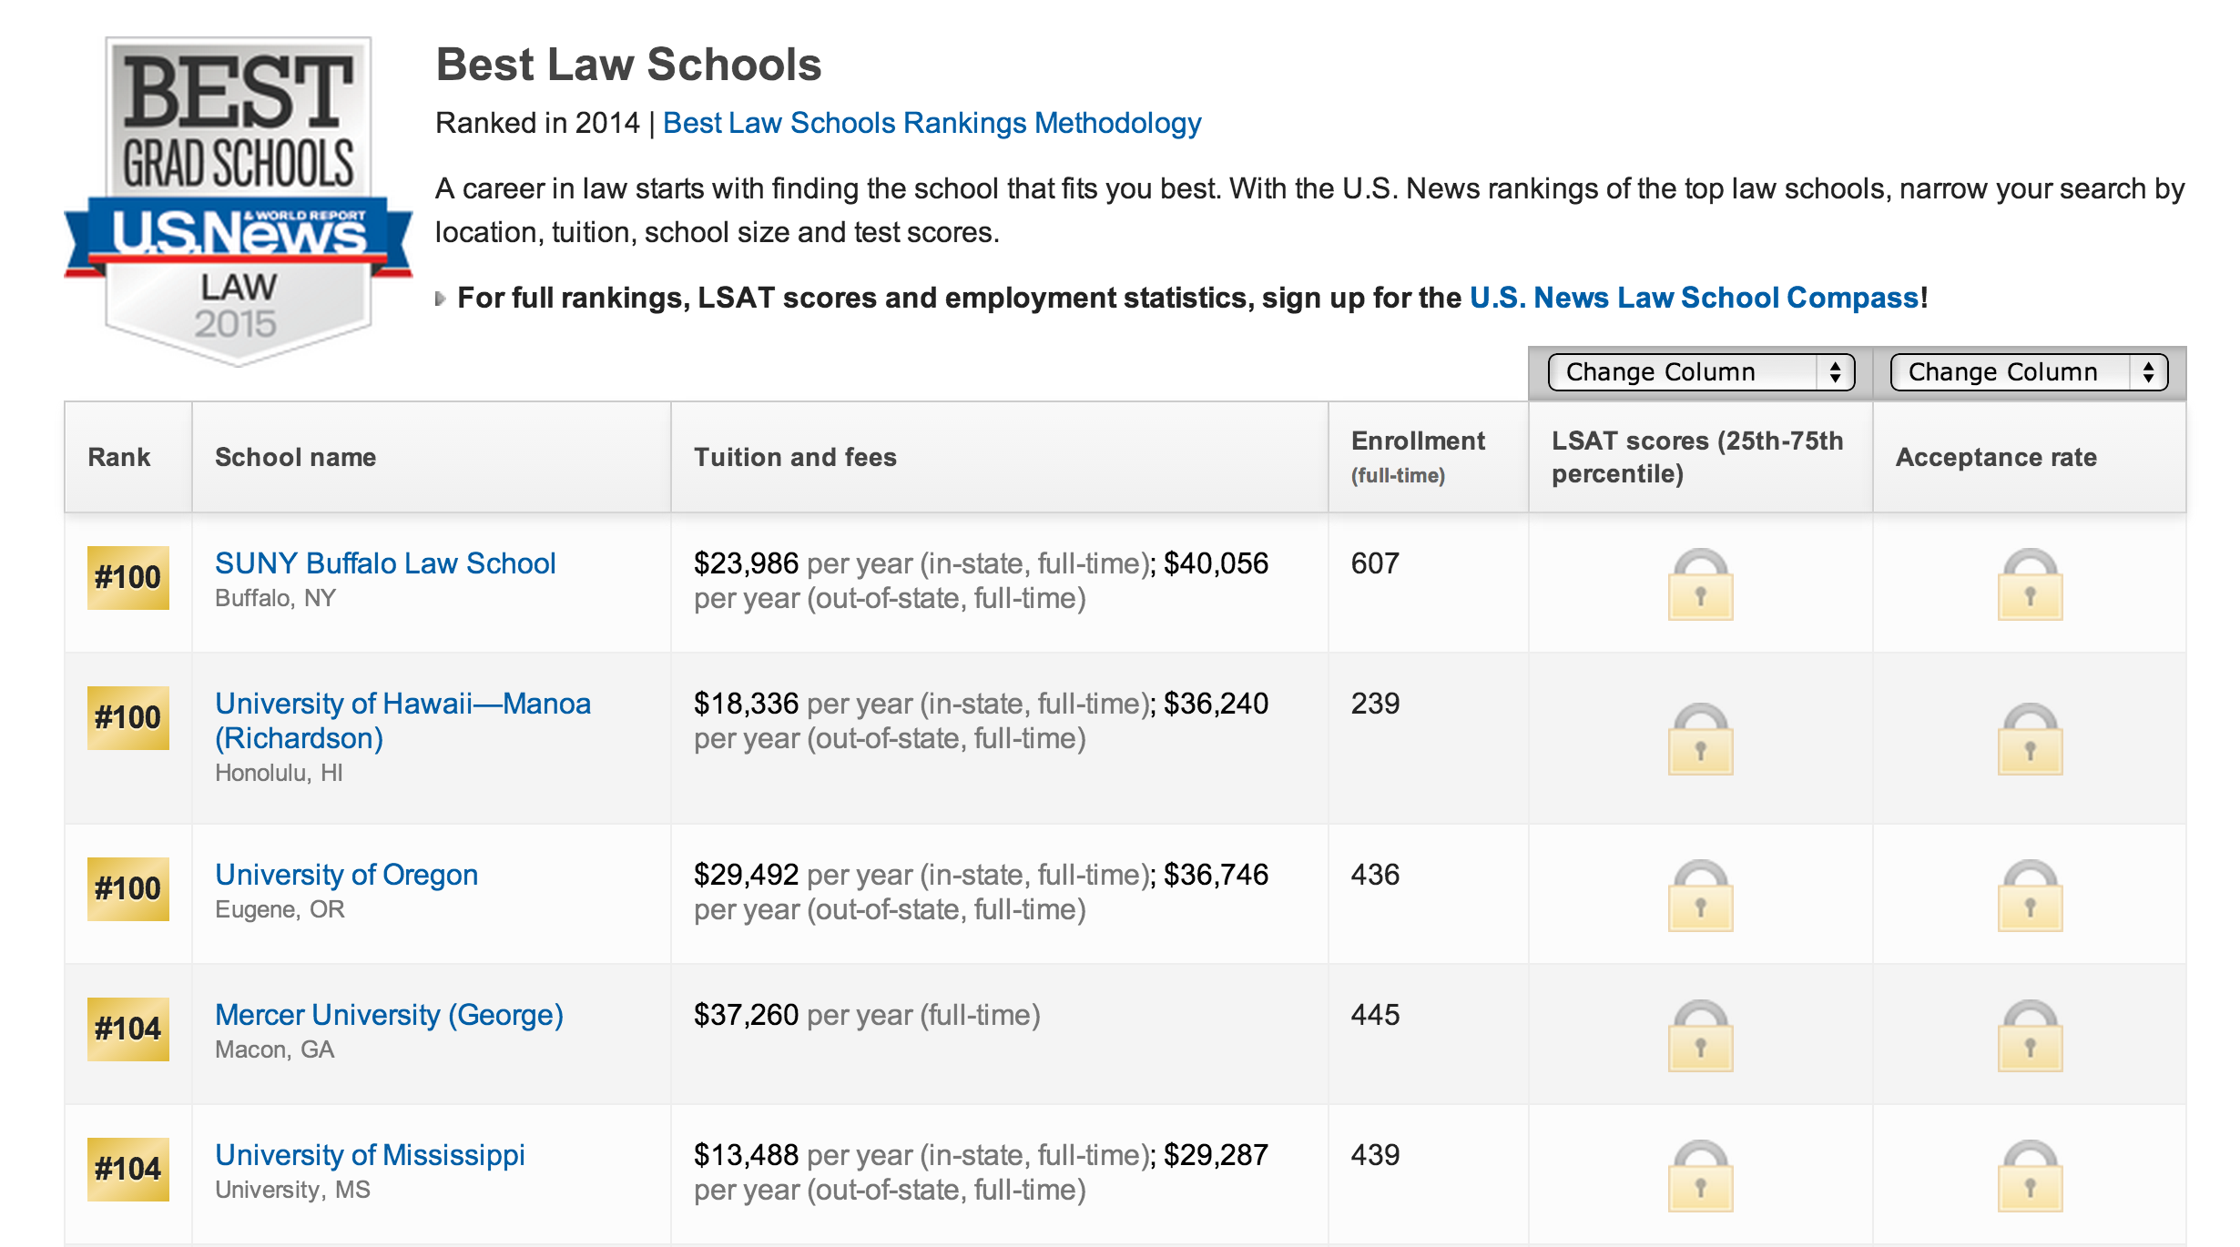Viewport: 2240px width, 1247px height.
Task: Click the $13,488 in-state tuition text
Action: click(746, 1155)
